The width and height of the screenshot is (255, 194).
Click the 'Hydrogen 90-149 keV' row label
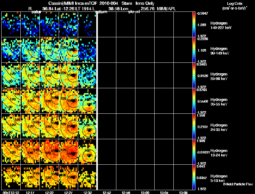coord(220,51)
